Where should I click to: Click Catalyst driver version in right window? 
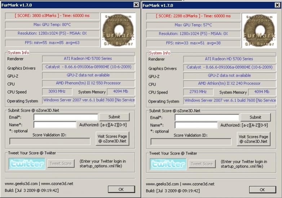[229, 67]
